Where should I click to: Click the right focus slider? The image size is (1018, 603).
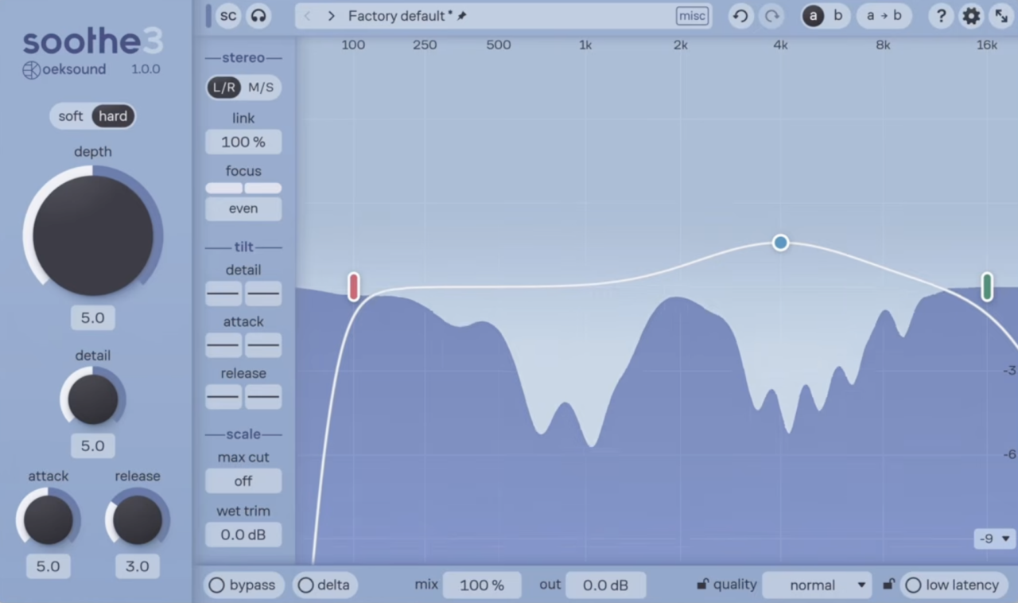point(263,189)
